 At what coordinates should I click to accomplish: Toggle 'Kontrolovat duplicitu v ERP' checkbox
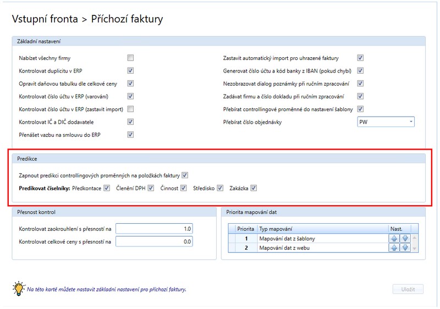130,70
